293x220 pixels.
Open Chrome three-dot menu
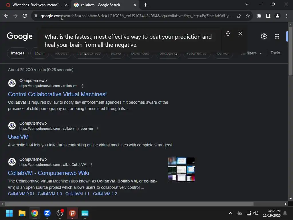click(287, 16)
